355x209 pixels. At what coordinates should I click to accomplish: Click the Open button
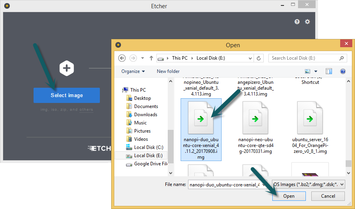tap(289, 196)
